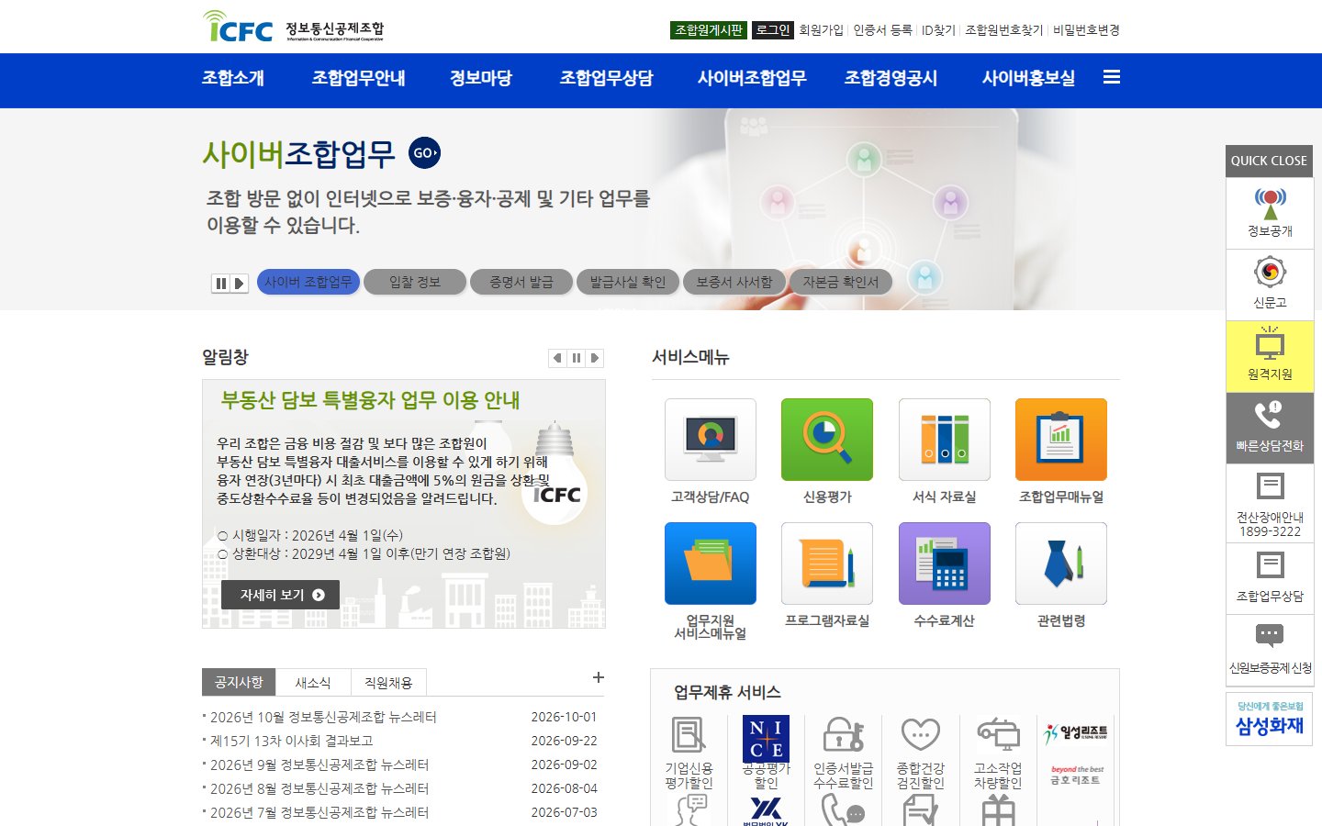Image resolution: width=1322 pixels, height=826 pixels.
Task: Open the 조합소개 main menu
Action: [x=233, y=78]
